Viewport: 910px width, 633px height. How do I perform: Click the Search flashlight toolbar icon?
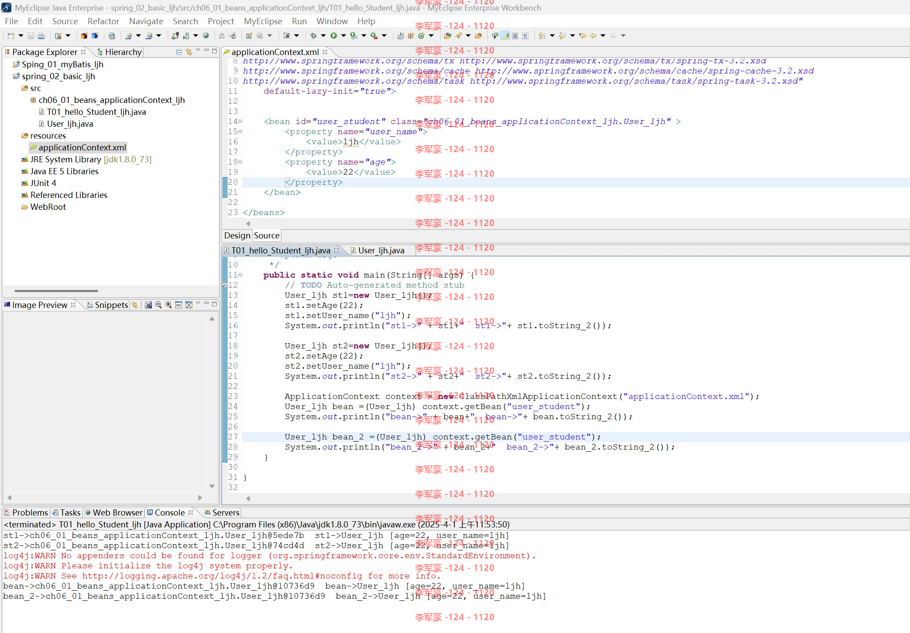[x=458, y=36]
